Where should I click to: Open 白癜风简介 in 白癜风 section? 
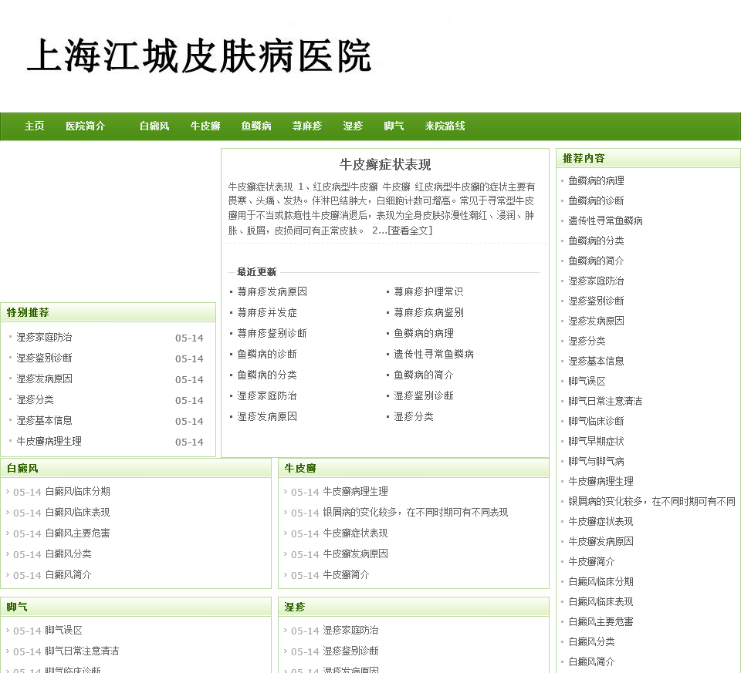(68, 574)
